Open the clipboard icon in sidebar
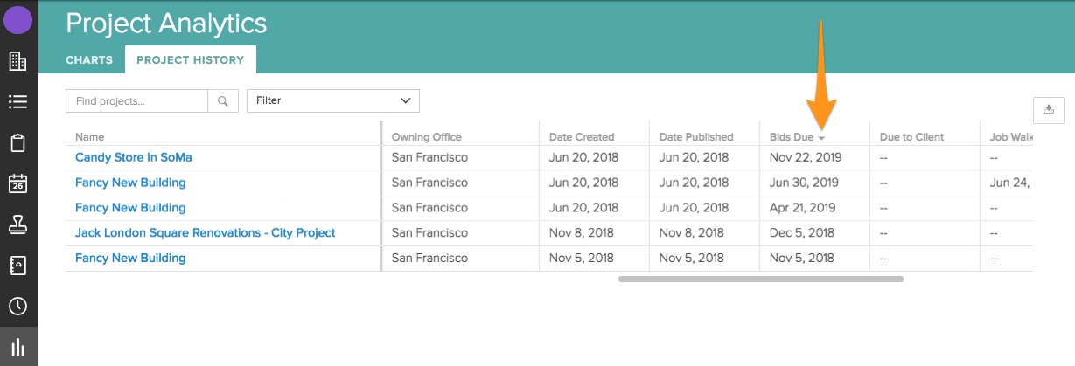1075x366 pixels. 18,143
